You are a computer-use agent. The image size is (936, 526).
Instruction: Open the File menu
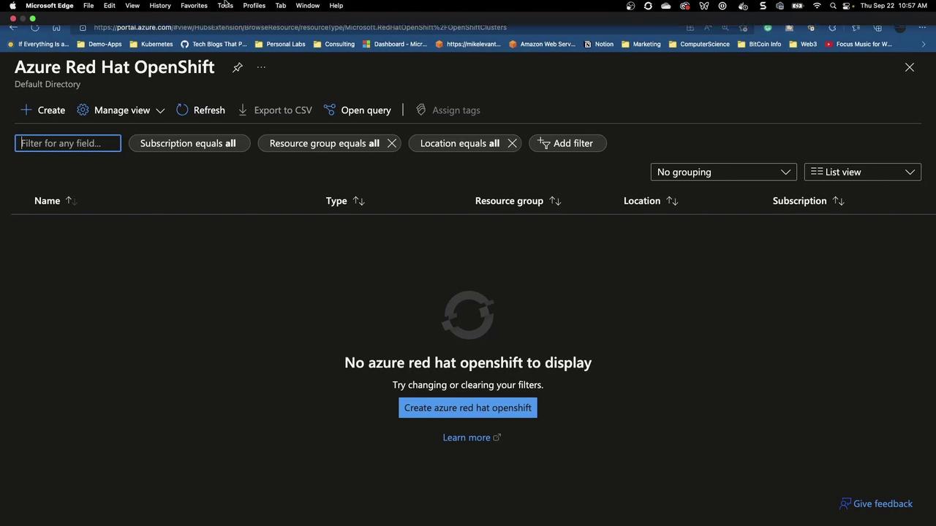(x=88, y=6)
